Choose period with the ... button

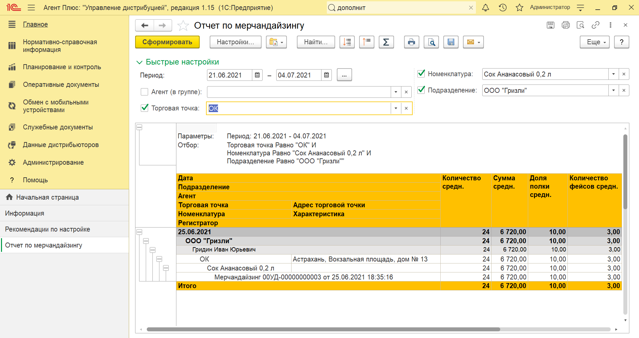tap(344, 75)
